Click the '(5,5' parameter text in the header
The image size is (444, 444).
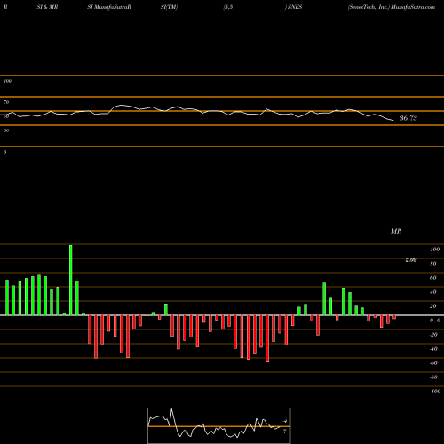pyautogui.click(x=228, y=7)
